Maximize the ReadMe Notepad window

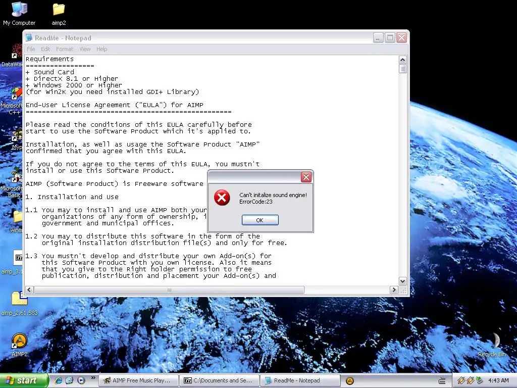tap(390, 38)
